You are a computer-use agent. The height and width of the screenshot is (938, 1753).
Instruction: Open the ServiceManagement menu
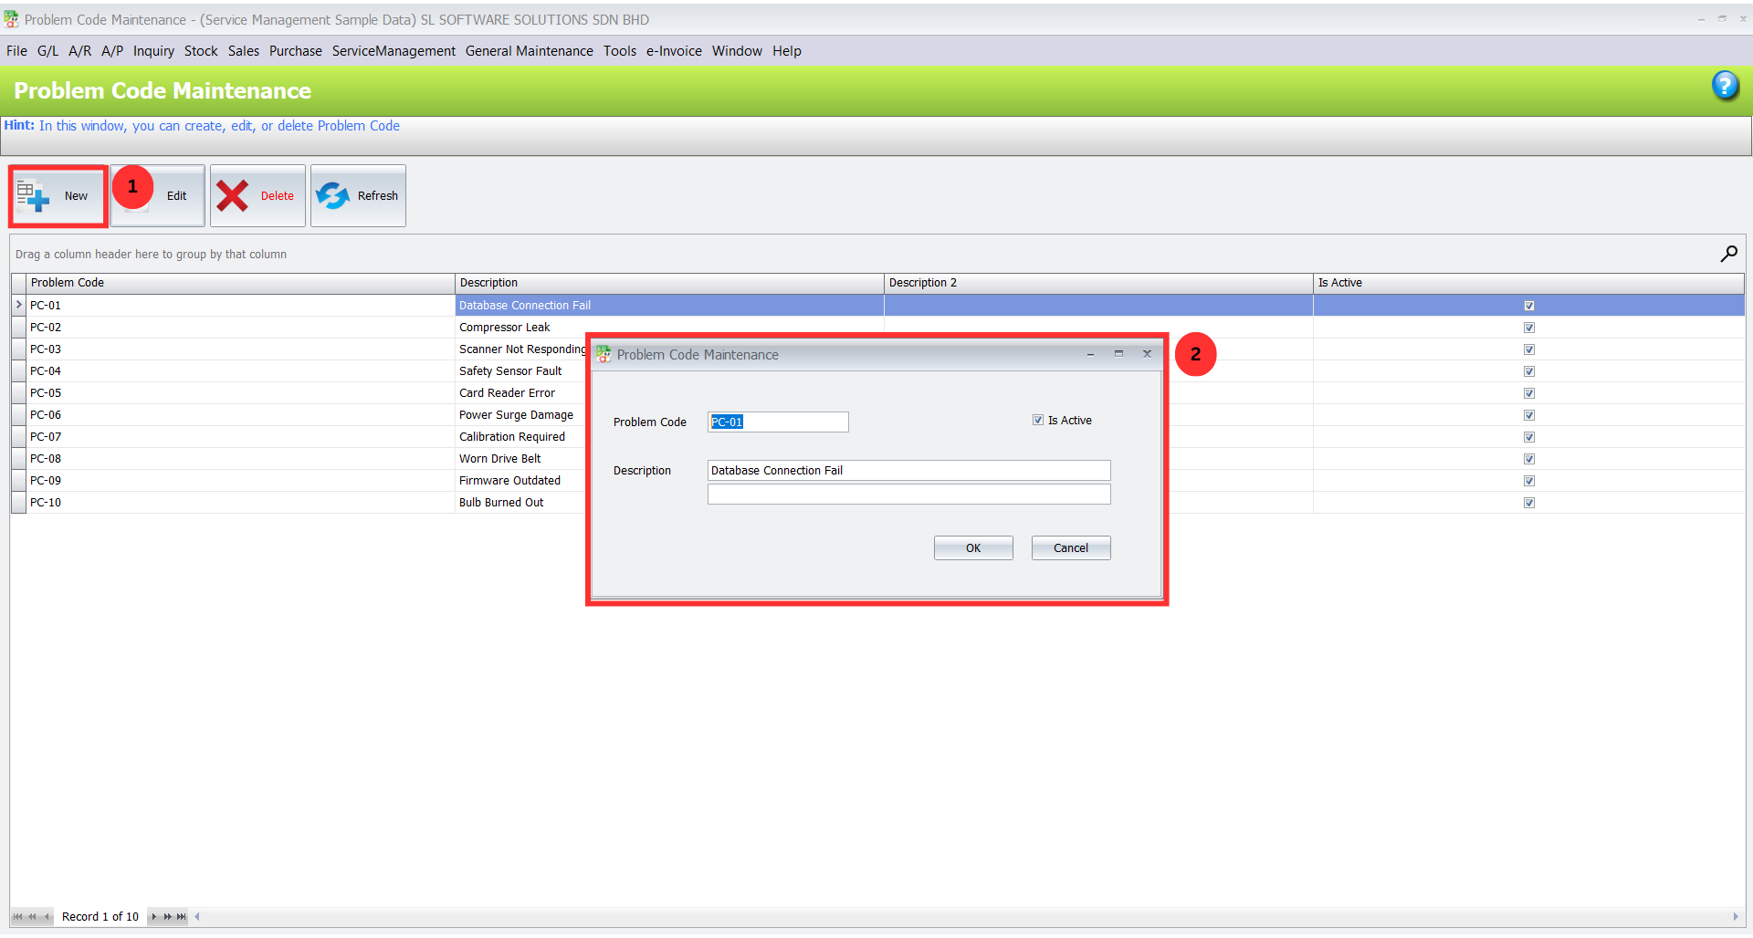(x=394, y=51)
